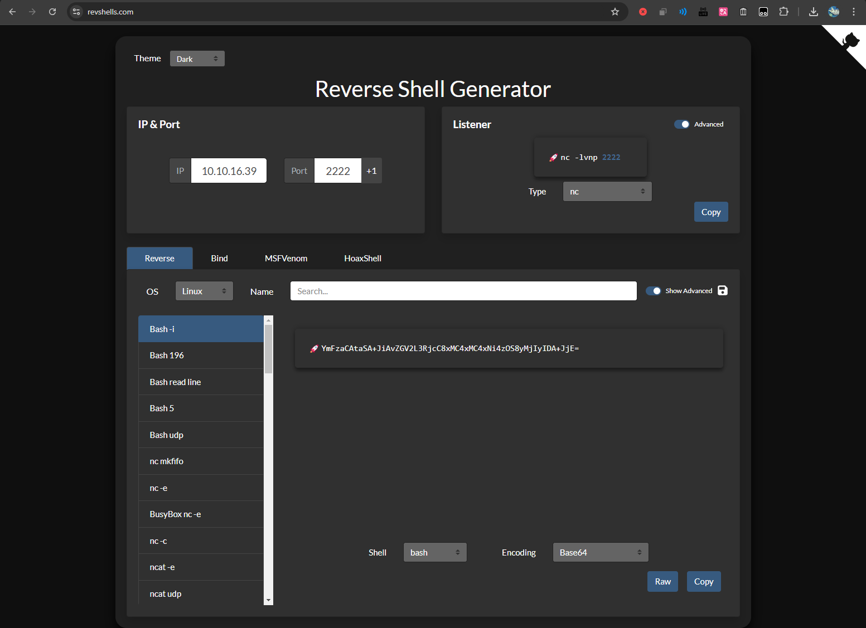Click the rocket icon beside the Base64 payload
The image size is (866, 628).
pos(314,349)
